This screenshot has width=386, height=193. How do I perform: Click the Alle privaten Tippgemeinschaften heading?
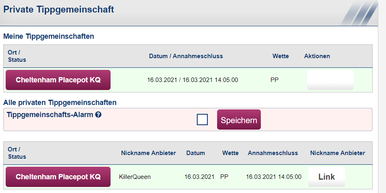pos(60,103)
